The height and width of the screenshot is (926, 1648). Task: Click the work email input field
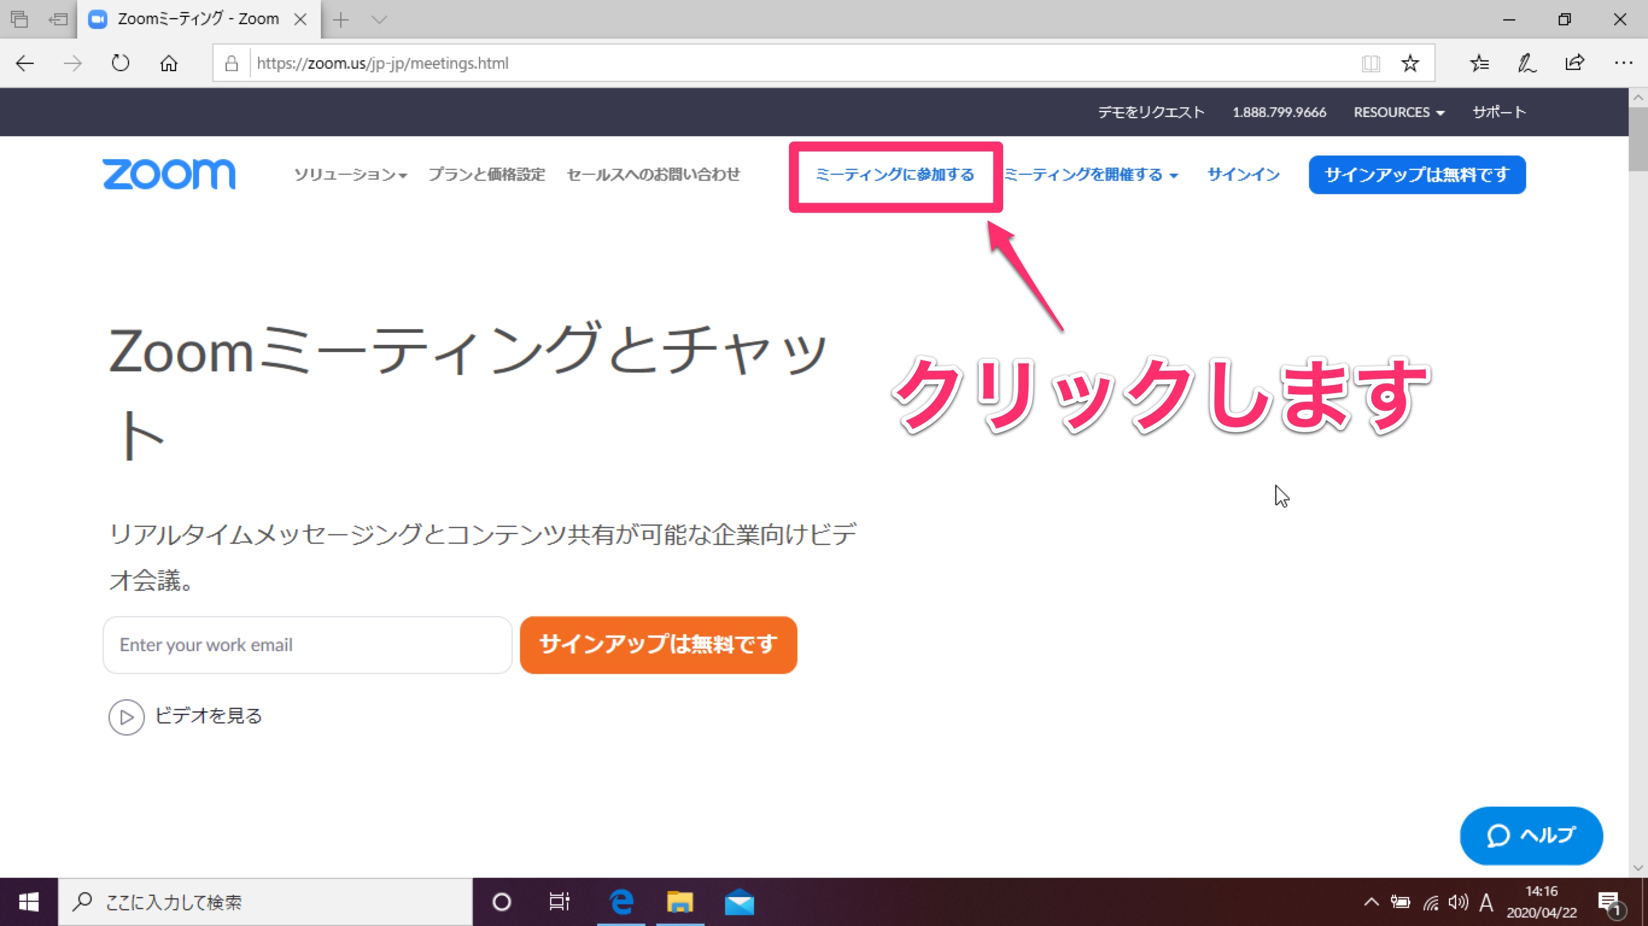[307, 644]
